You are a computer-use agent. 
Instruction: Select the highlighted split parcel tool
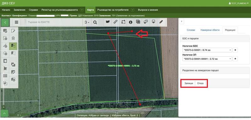tap(13, 46)
